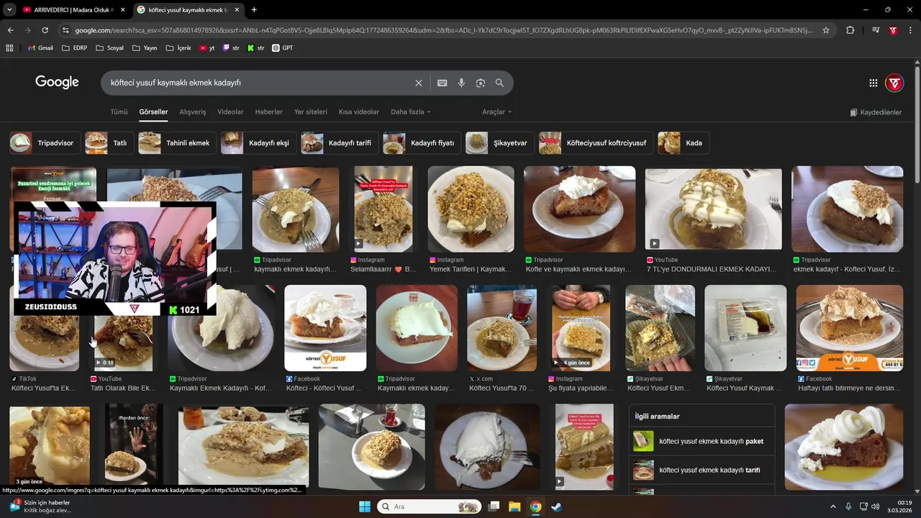This screenshot has width=921, height=518.
Task: Filter by the Kadayıfı fiyatı chip
Action: (422, 143)
